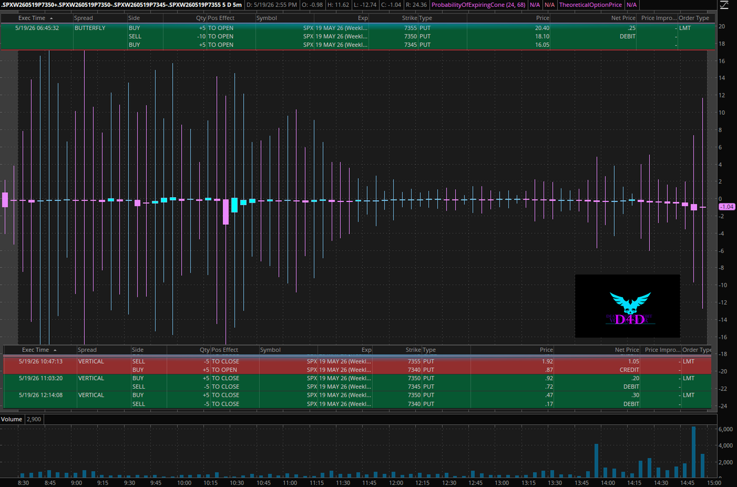Click the 1.92 price cell
Screen dimensions: 737x487
point(547,361)
